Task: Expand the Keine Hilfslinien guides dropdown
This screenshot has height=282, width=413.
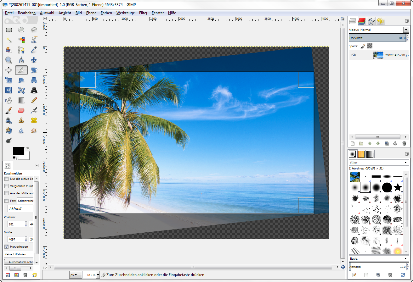Action: click(x=19, y=254)
